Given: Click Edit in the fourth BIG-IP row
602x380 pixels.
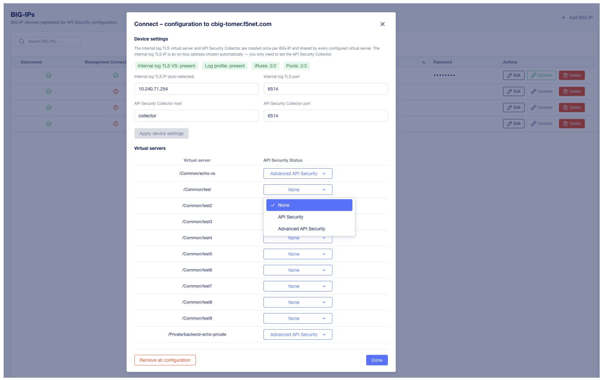Looking at the screenshot, I should point(513,124).
